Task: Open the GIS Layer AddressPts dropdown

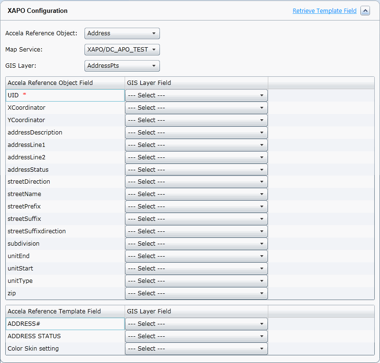Action: tap(122, 66)
